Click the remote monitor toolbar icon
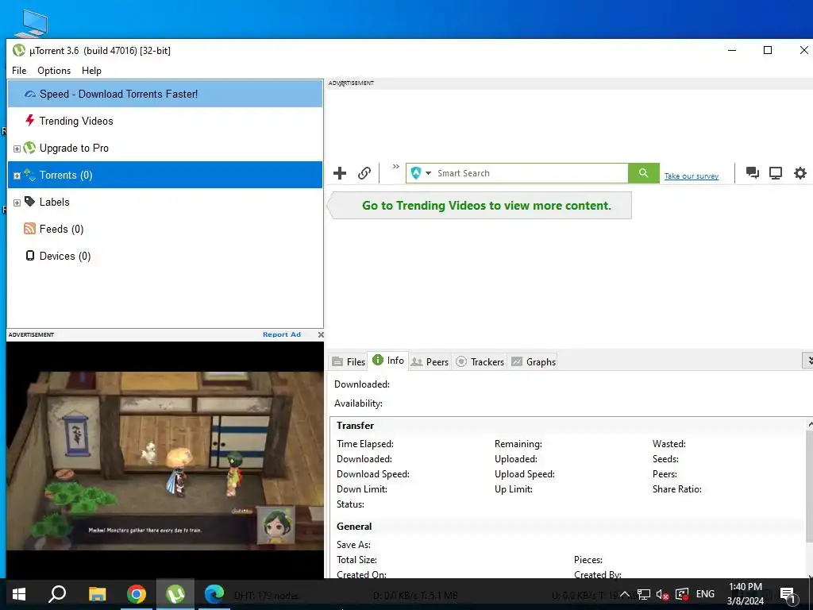This screenshot has height=610, width=813. point(775,173)
